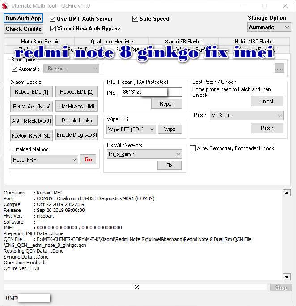Image resolution: width=296 pixels, height=306 pixels.
Task: Click the Disable Locks button
Action: click(76, 121)
